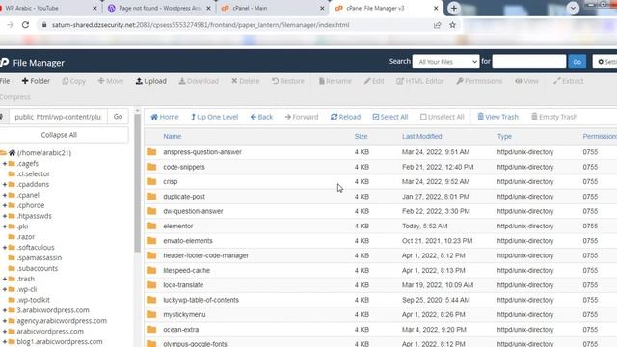Switch to cPanel - Main tab
The image size is (617, 347).
273,8
